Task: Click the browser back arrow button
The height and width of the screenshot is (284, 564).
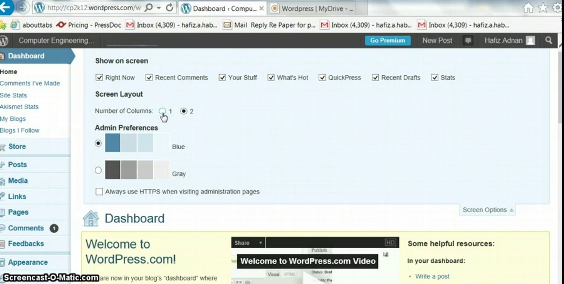Action: click(6, 7)
